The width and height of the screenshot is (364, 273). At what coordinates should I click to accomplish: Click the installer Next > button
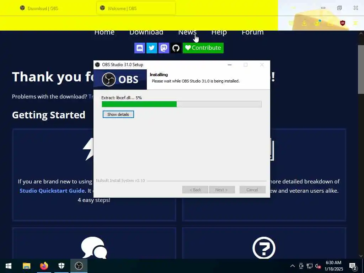point(222,190)
